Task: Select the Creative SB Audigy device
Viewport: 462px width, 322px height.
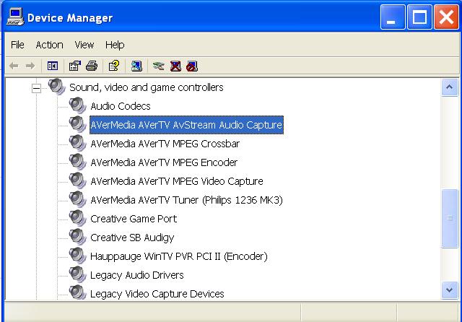Action: click(x=132, y=238)
